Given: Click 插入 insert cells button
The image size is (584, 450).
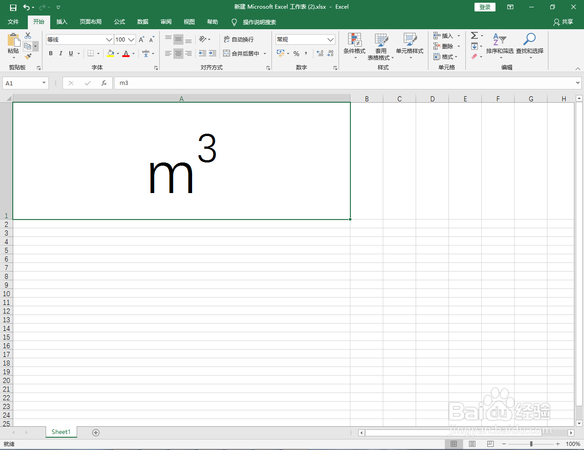Looking at the screenshot, I should coord(443,36).
